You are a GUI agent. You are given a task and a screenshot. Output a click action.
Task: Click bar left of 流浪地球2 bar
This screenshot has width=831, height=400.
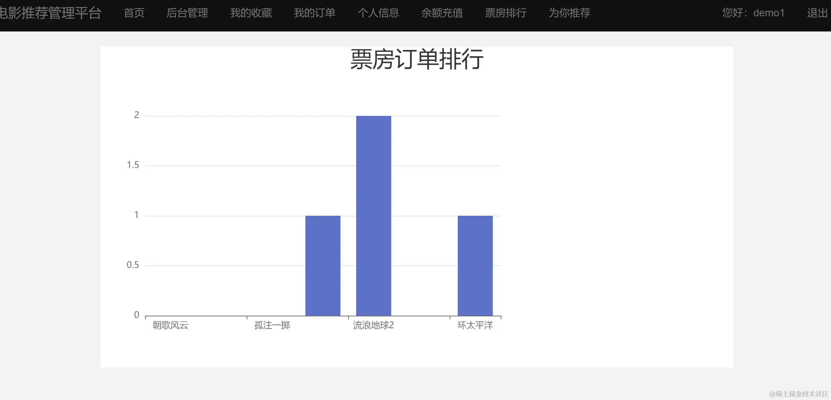(323, 265)
